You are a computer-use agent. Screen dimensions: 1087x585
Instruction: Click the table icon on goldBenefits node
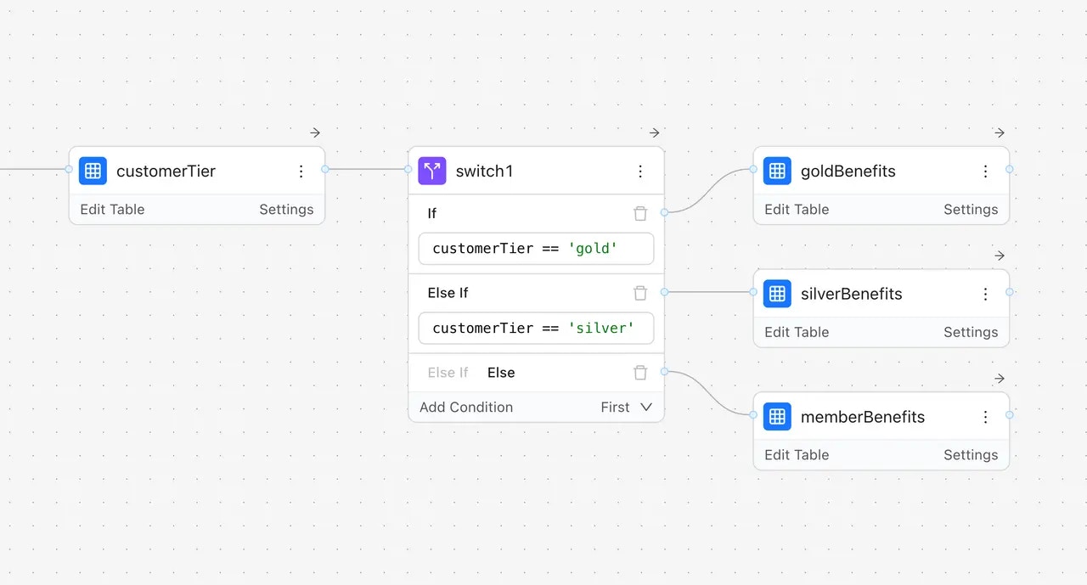[777, 171]
